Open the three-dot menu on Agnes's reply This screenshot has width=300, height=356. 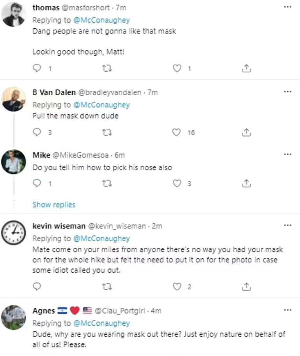click(x=288, y=309)
